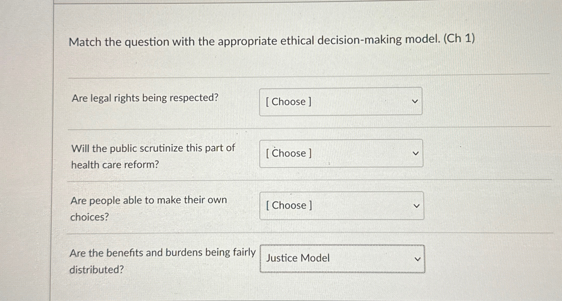Image resolution: width=562 pixels, height=301 pixels.
Task: Expand dropdown for make their own choices
Action: point(341,206)
